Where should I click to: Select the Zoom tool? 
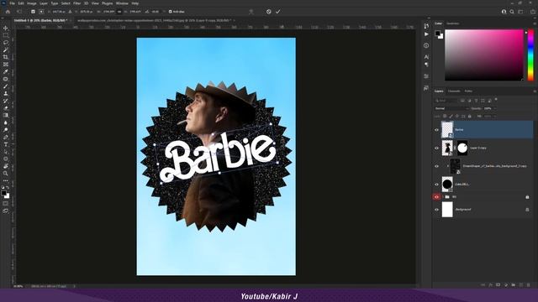tap(6, 174)
